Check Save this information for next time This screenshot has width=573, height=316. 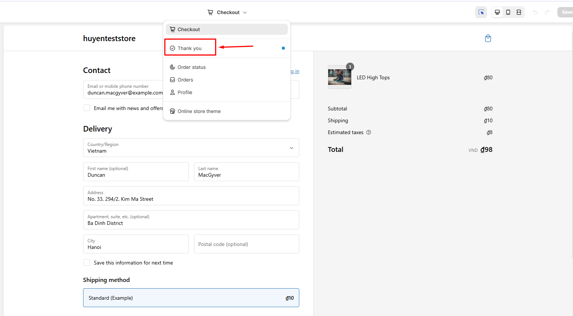[87, 262]
